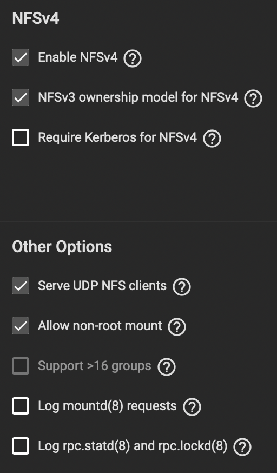Click the 'Log mountd(8) requests' label text
The image size is (277, 473).
click(x=107, y=406)
